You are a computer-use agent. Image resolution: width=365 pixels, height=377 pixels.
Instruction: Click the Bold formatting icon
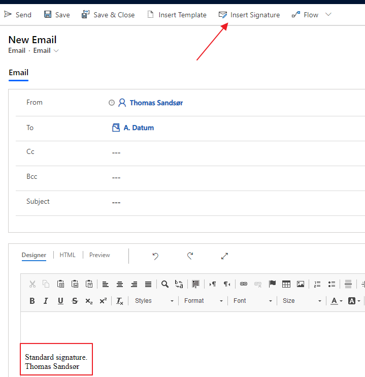coord(32,301)
